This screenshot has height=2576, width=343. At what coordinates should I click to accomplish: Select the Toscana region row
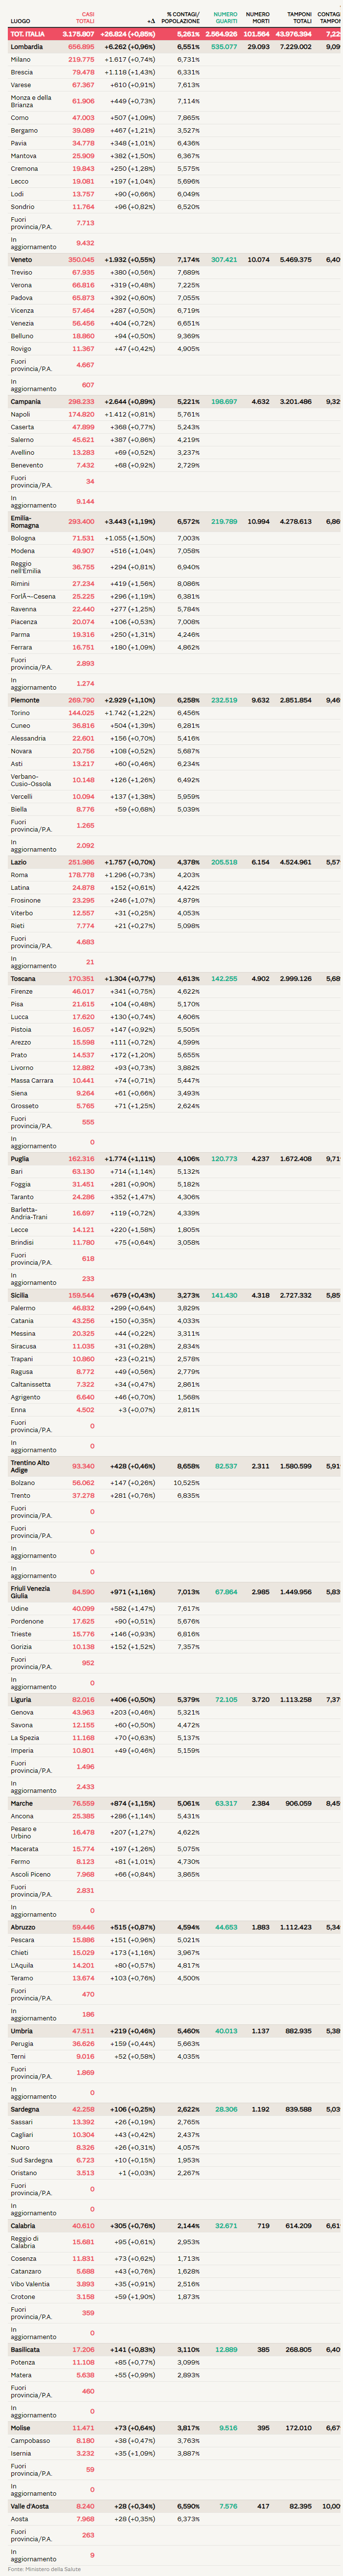174,979
